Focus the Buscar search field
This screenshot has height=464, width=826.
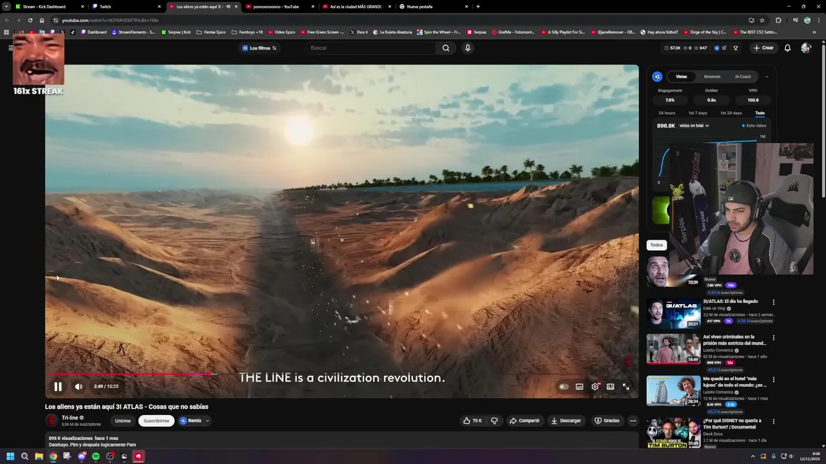click(x=371, y=48)
